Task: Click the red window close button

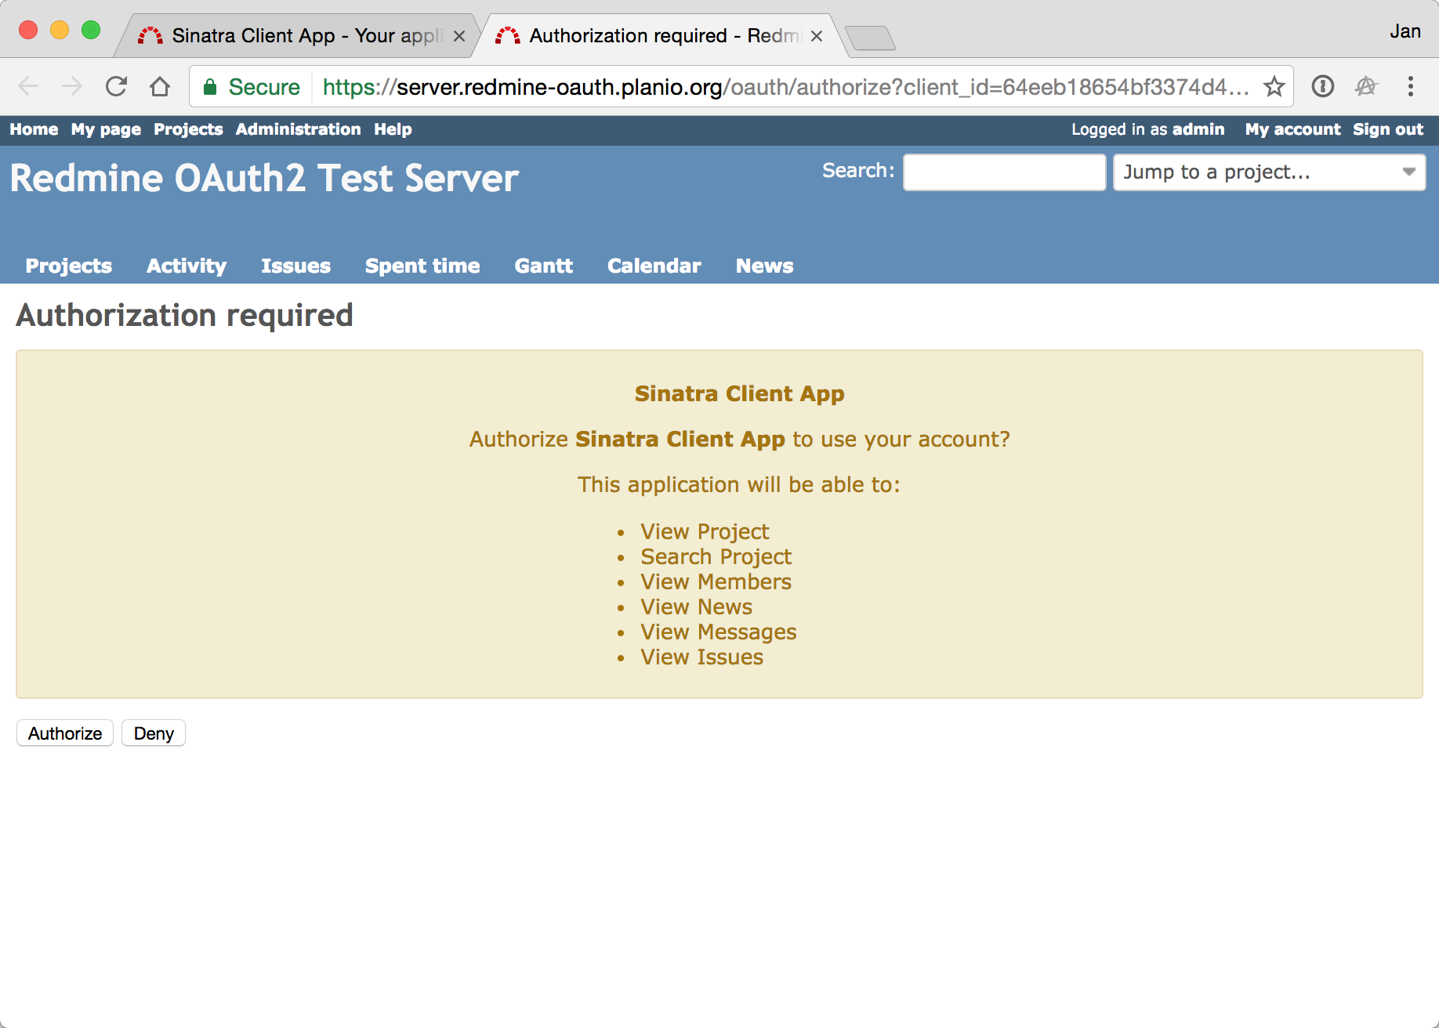Action: pyautogui.click(x=28, y=30)
